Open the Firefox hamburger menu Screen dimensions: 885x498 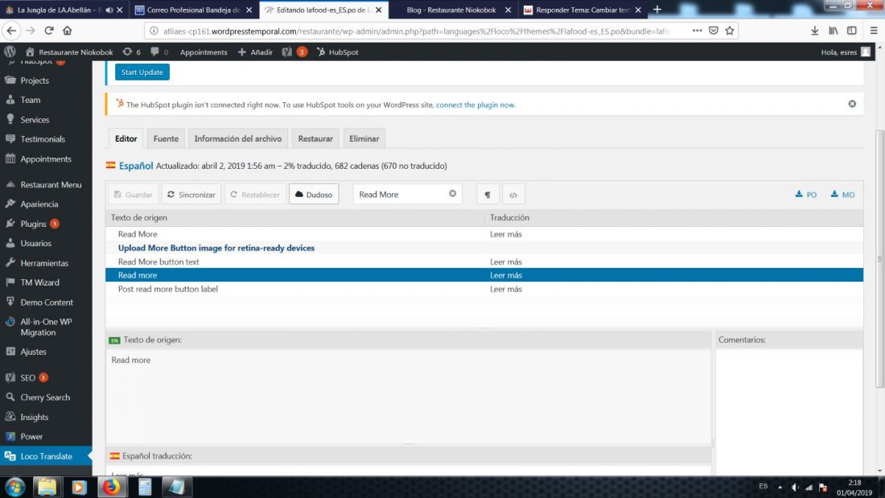(874, 31)
